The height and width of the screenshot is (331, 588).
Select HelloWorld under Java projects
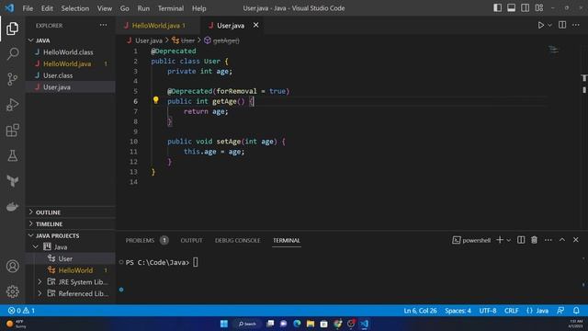pos(75,270)
